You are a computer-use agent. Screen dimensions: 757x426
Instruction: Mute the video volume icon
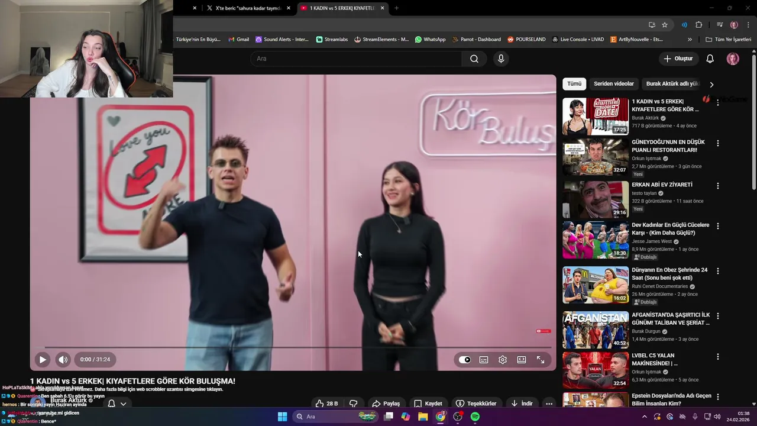pos(63,359)
